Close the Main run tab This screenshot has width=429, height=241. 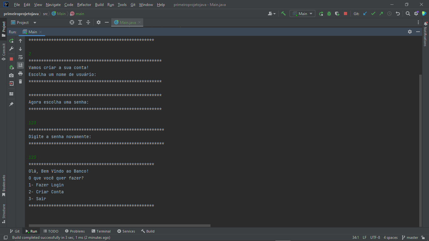pos(41,32)
